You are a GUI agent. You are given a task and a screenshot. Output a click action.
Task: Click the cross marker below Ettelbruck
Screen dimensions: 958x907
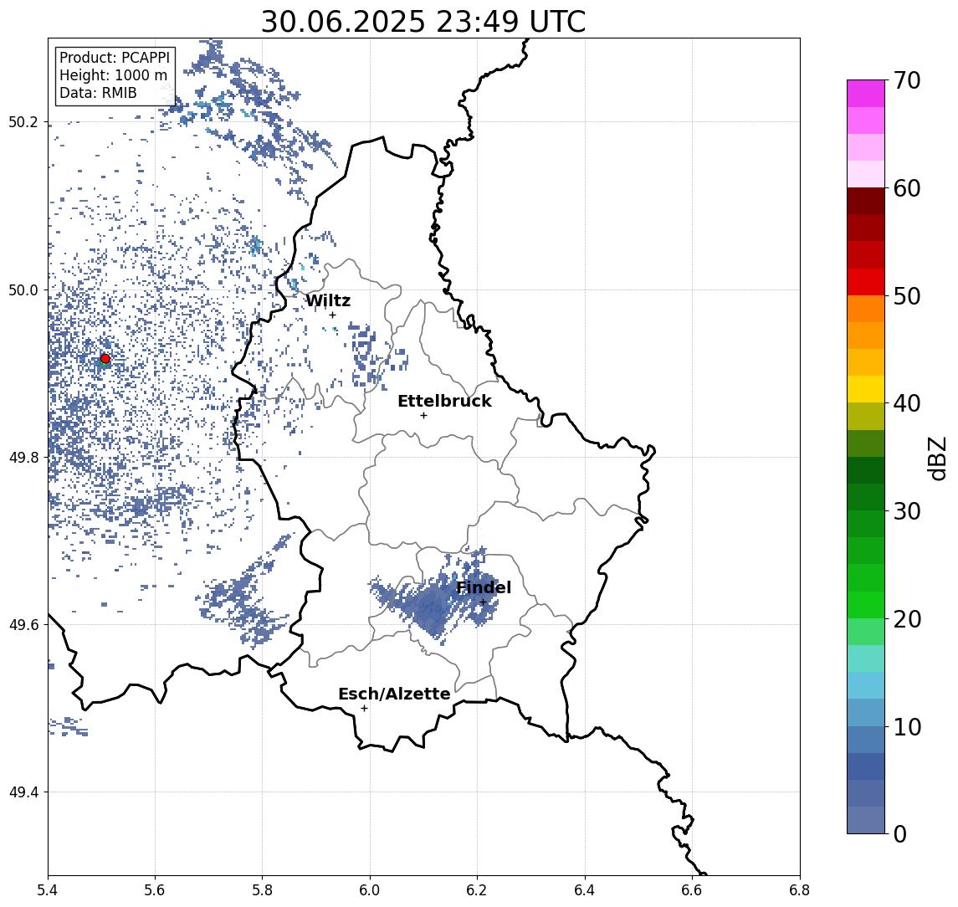click(423, 416)
